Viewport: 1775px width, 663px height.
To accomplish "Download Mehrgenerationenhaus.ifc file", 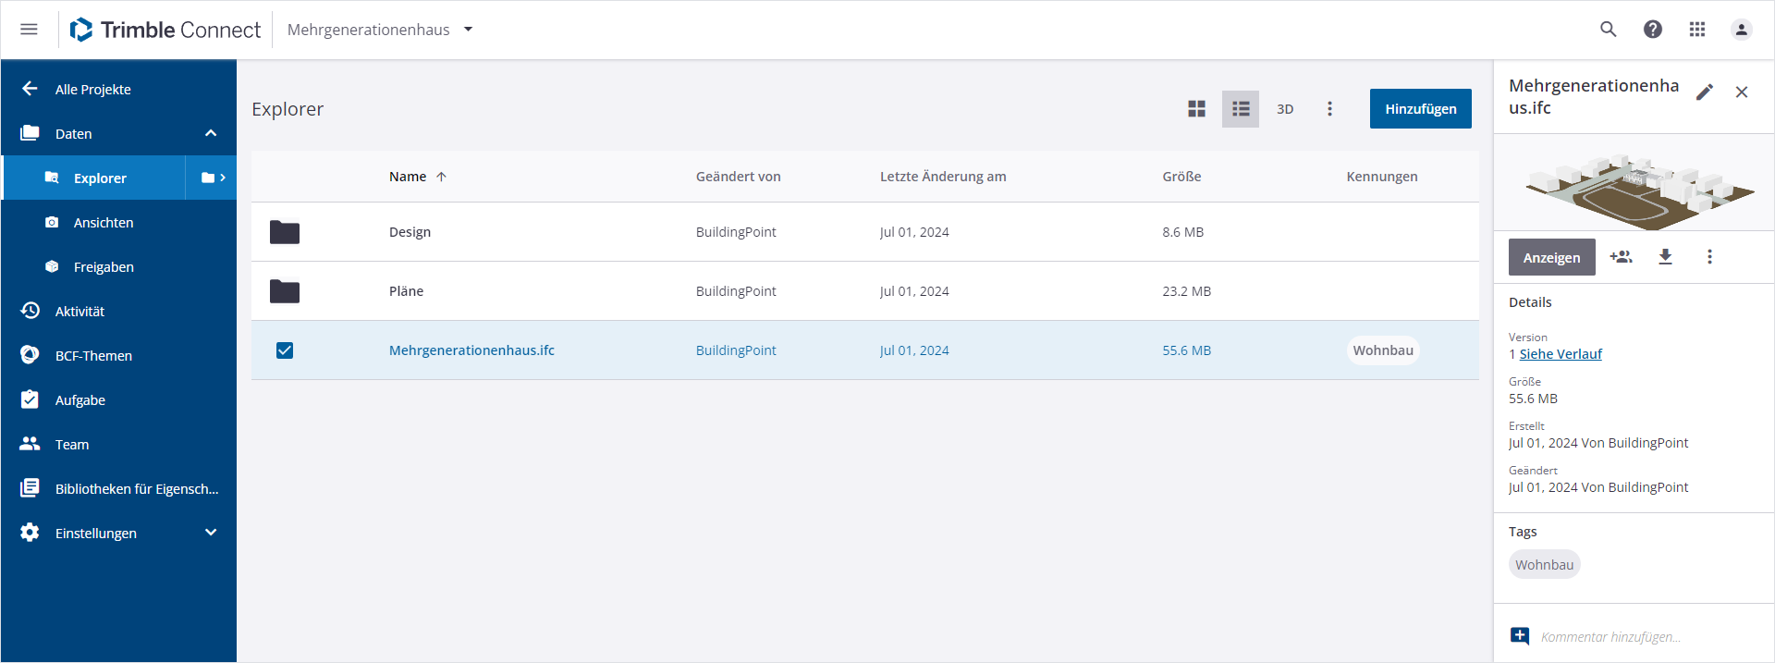I will tap(1665, 257).
